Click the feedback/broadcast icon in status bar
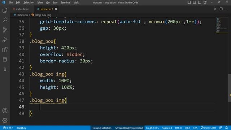This screenshot has height=130, width=231. tap(221, 128)
